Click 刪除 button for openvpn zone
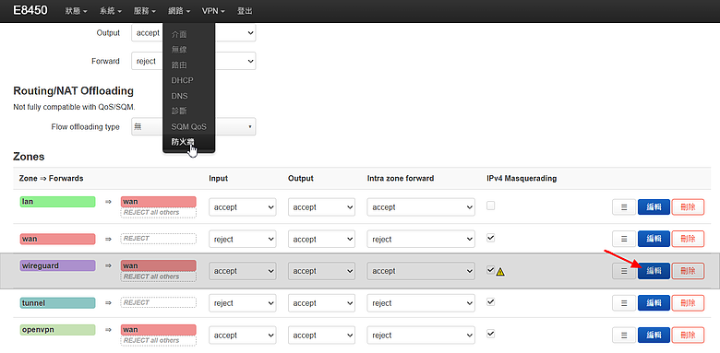 click(x=688, y=335)
